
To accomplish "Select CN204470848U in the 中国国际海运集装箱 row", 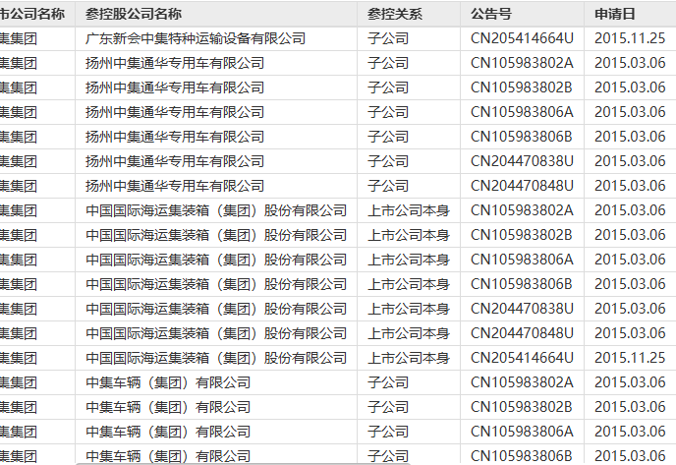I will point(522,333).
